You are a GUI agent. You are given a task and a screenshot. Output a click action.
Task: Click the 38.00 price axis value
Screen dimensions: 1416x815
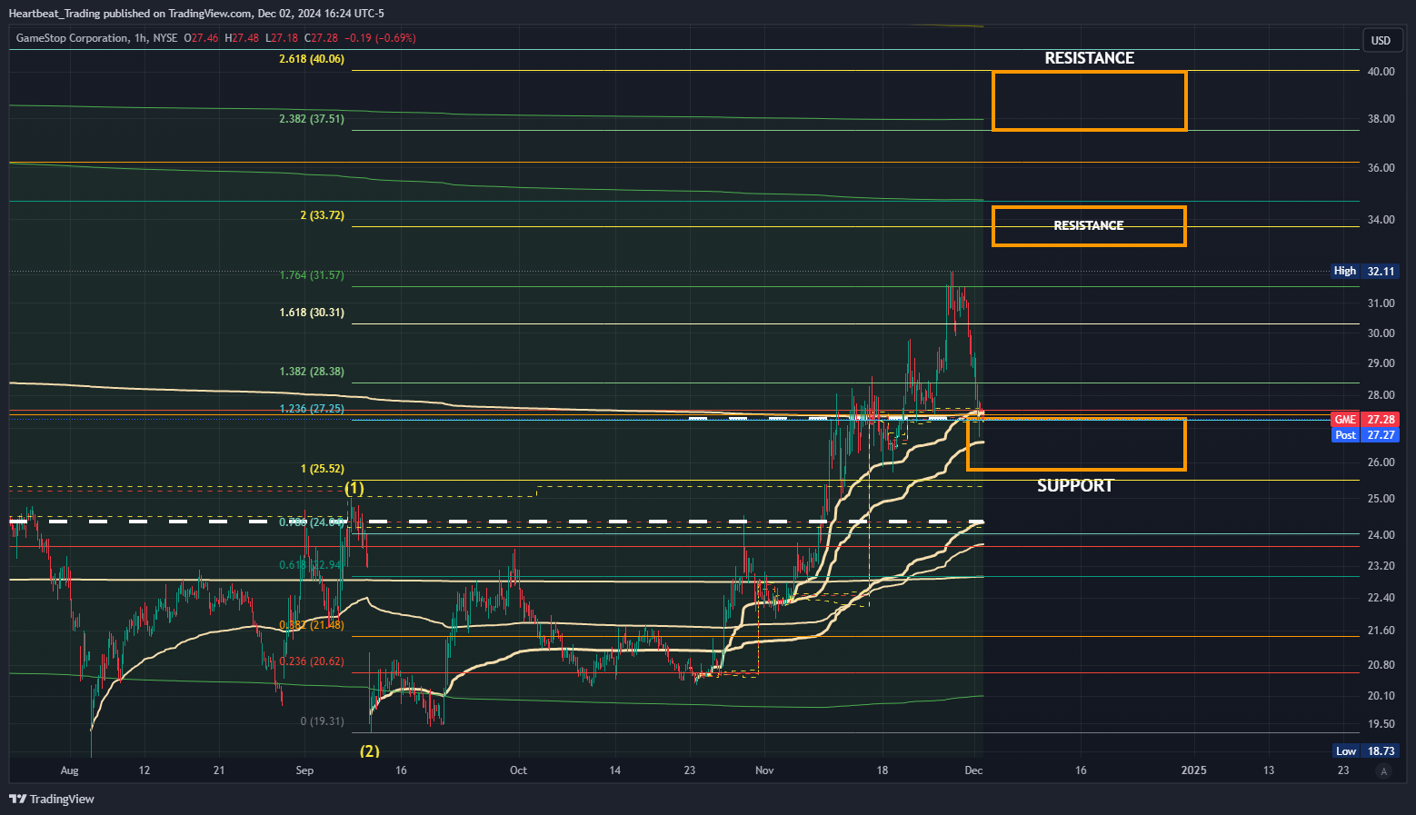(1381, 118)
